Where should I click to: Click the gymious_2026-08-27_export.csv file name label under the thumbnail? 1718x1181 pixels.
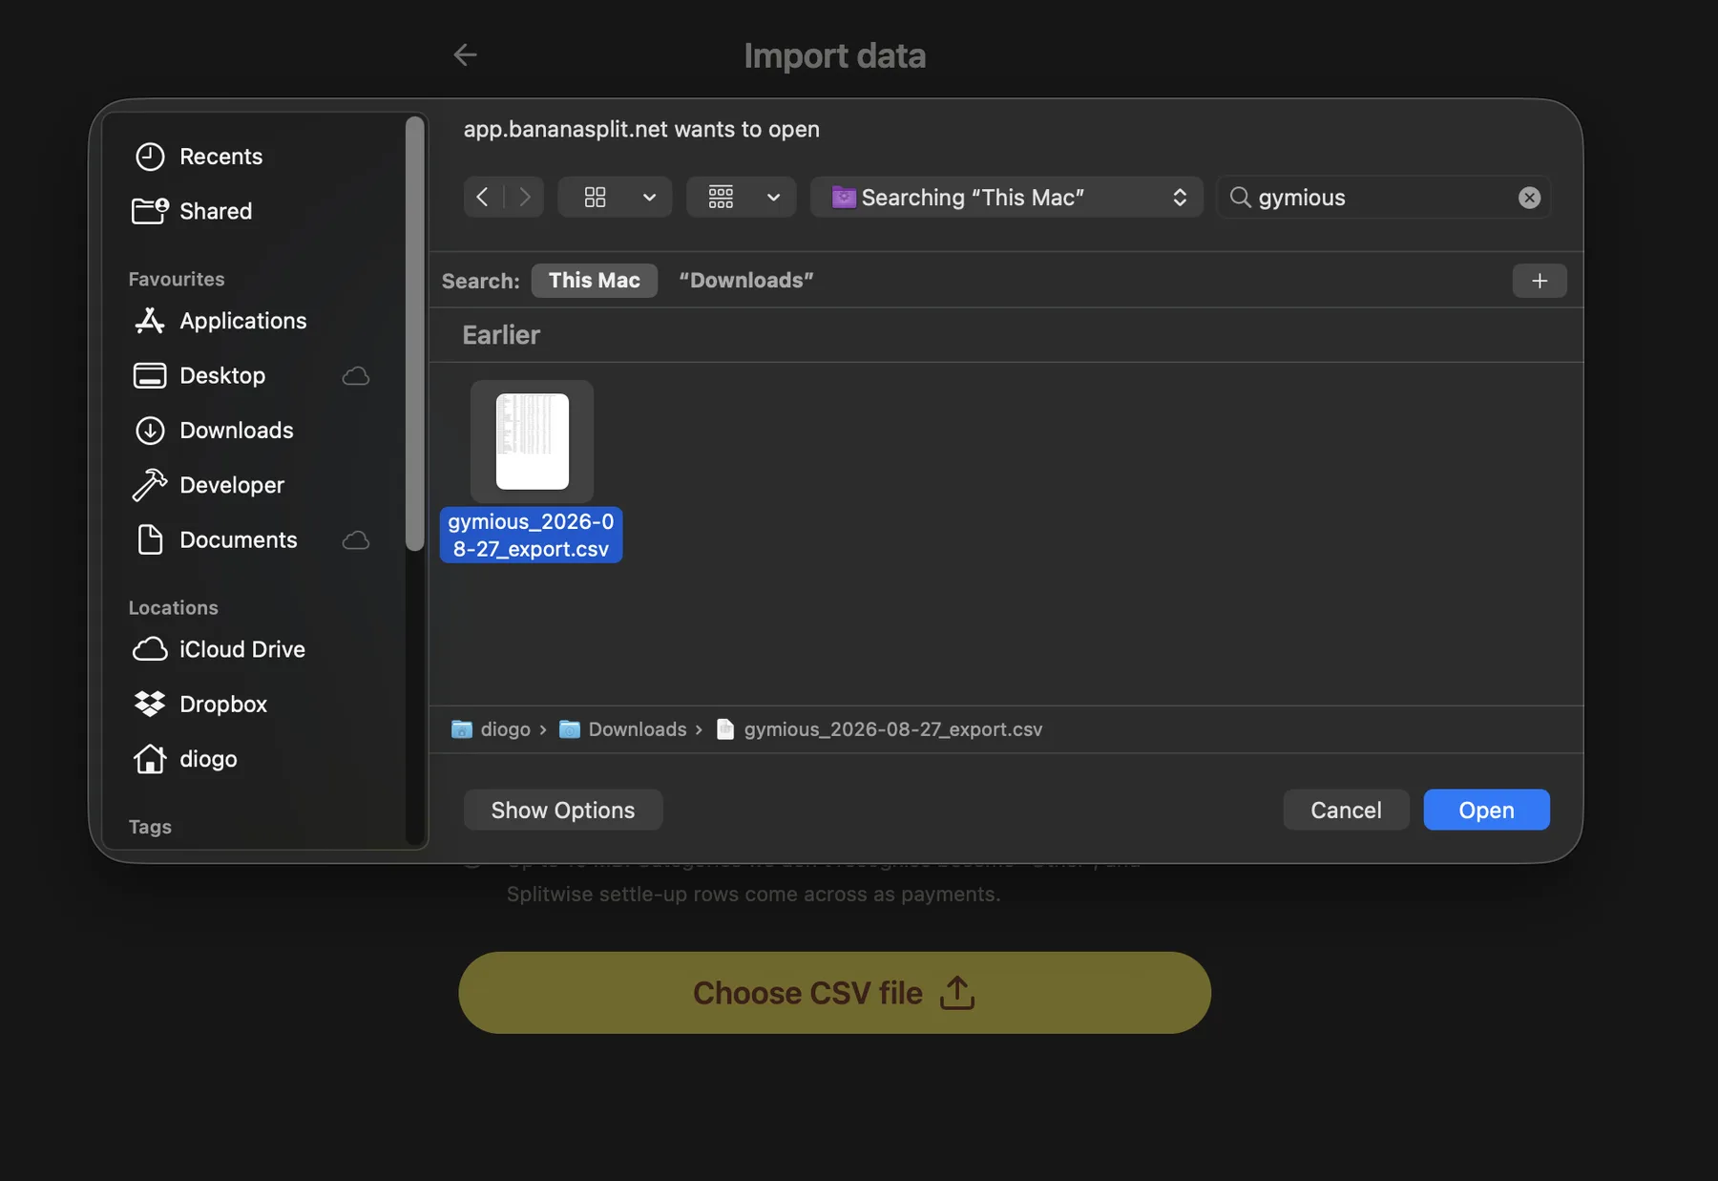[x=532, y=536]
